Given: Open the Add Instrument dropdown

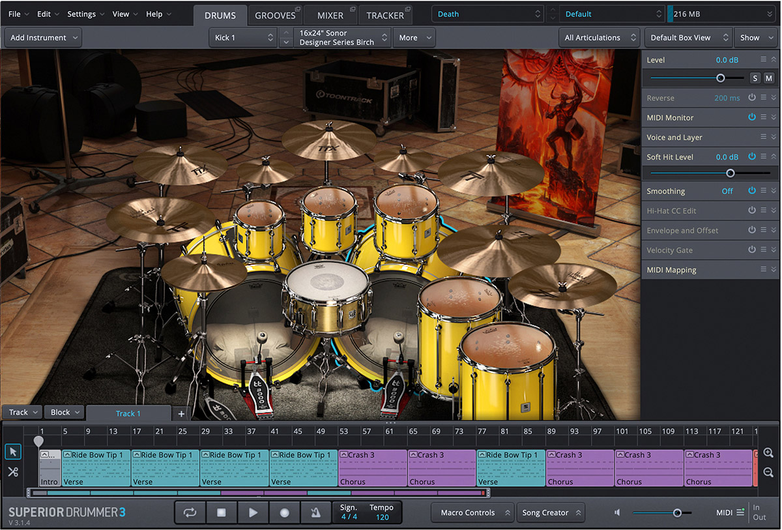Looking at the screenshot, I should 43,38.
